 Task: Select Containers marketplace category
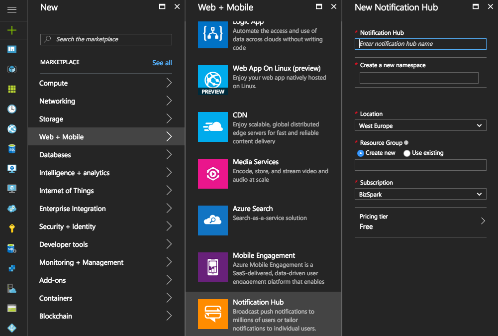pos(106,298)
